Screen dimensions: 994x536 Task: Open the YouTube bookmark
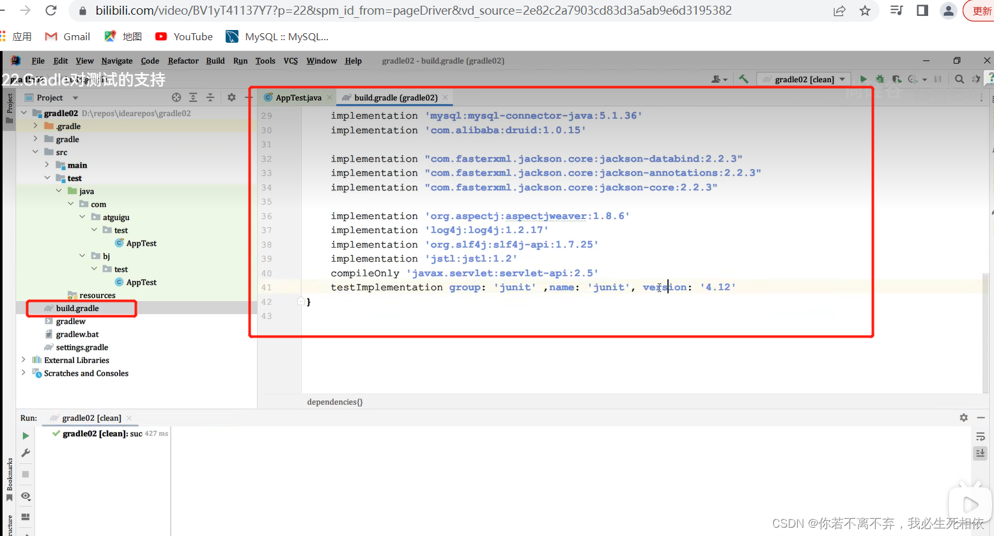184,36
